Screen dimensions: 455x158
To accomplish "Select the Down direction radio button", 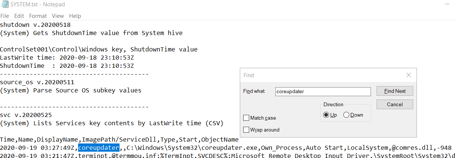I will point(346,115).
